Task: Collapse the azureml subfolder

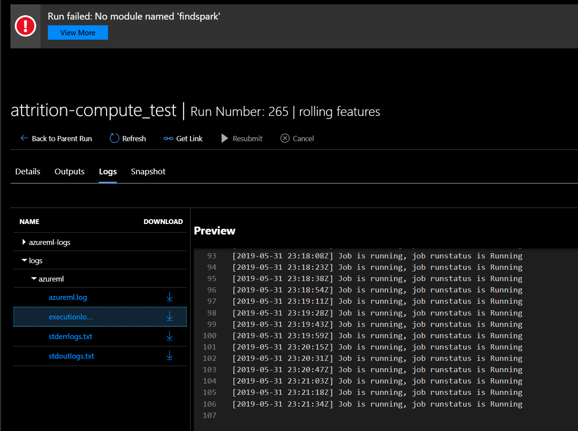Action: 34,278
